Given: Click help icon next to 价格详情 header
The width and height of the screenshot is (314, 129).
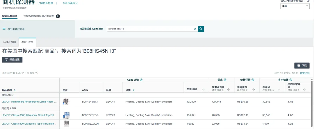Looking at the screenshot, I should coord(253,80).
